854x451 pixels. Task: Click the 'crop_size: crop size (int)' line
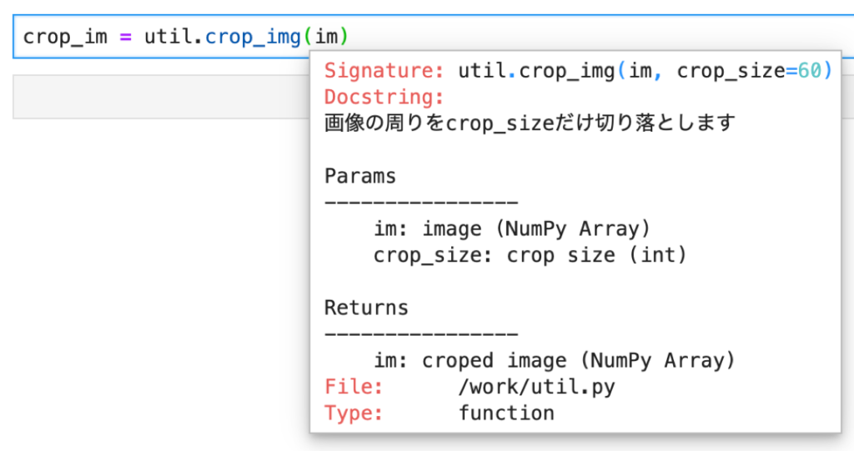coord(530,255)
